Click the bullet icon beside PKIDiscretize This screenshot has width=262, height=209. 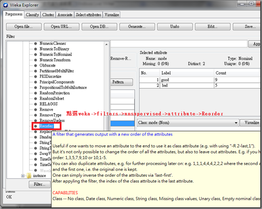click(x=36, y=77)
